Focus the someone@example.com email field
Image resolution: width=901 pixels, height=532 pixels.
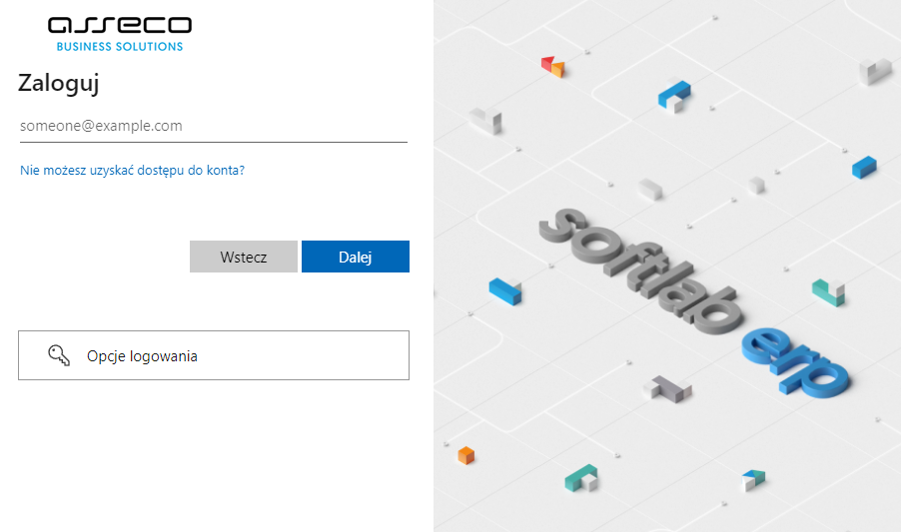(x=213, y=126)
